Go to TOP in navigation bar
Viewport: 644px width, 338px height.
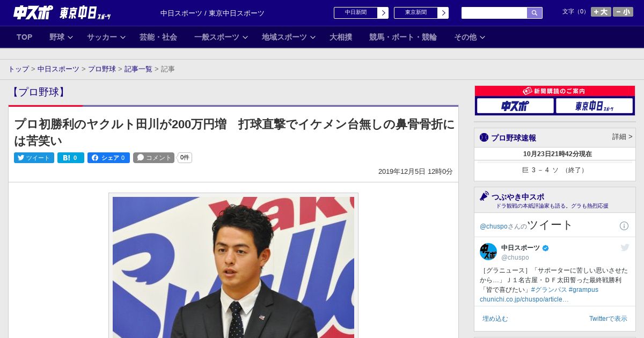click(25, 37)
